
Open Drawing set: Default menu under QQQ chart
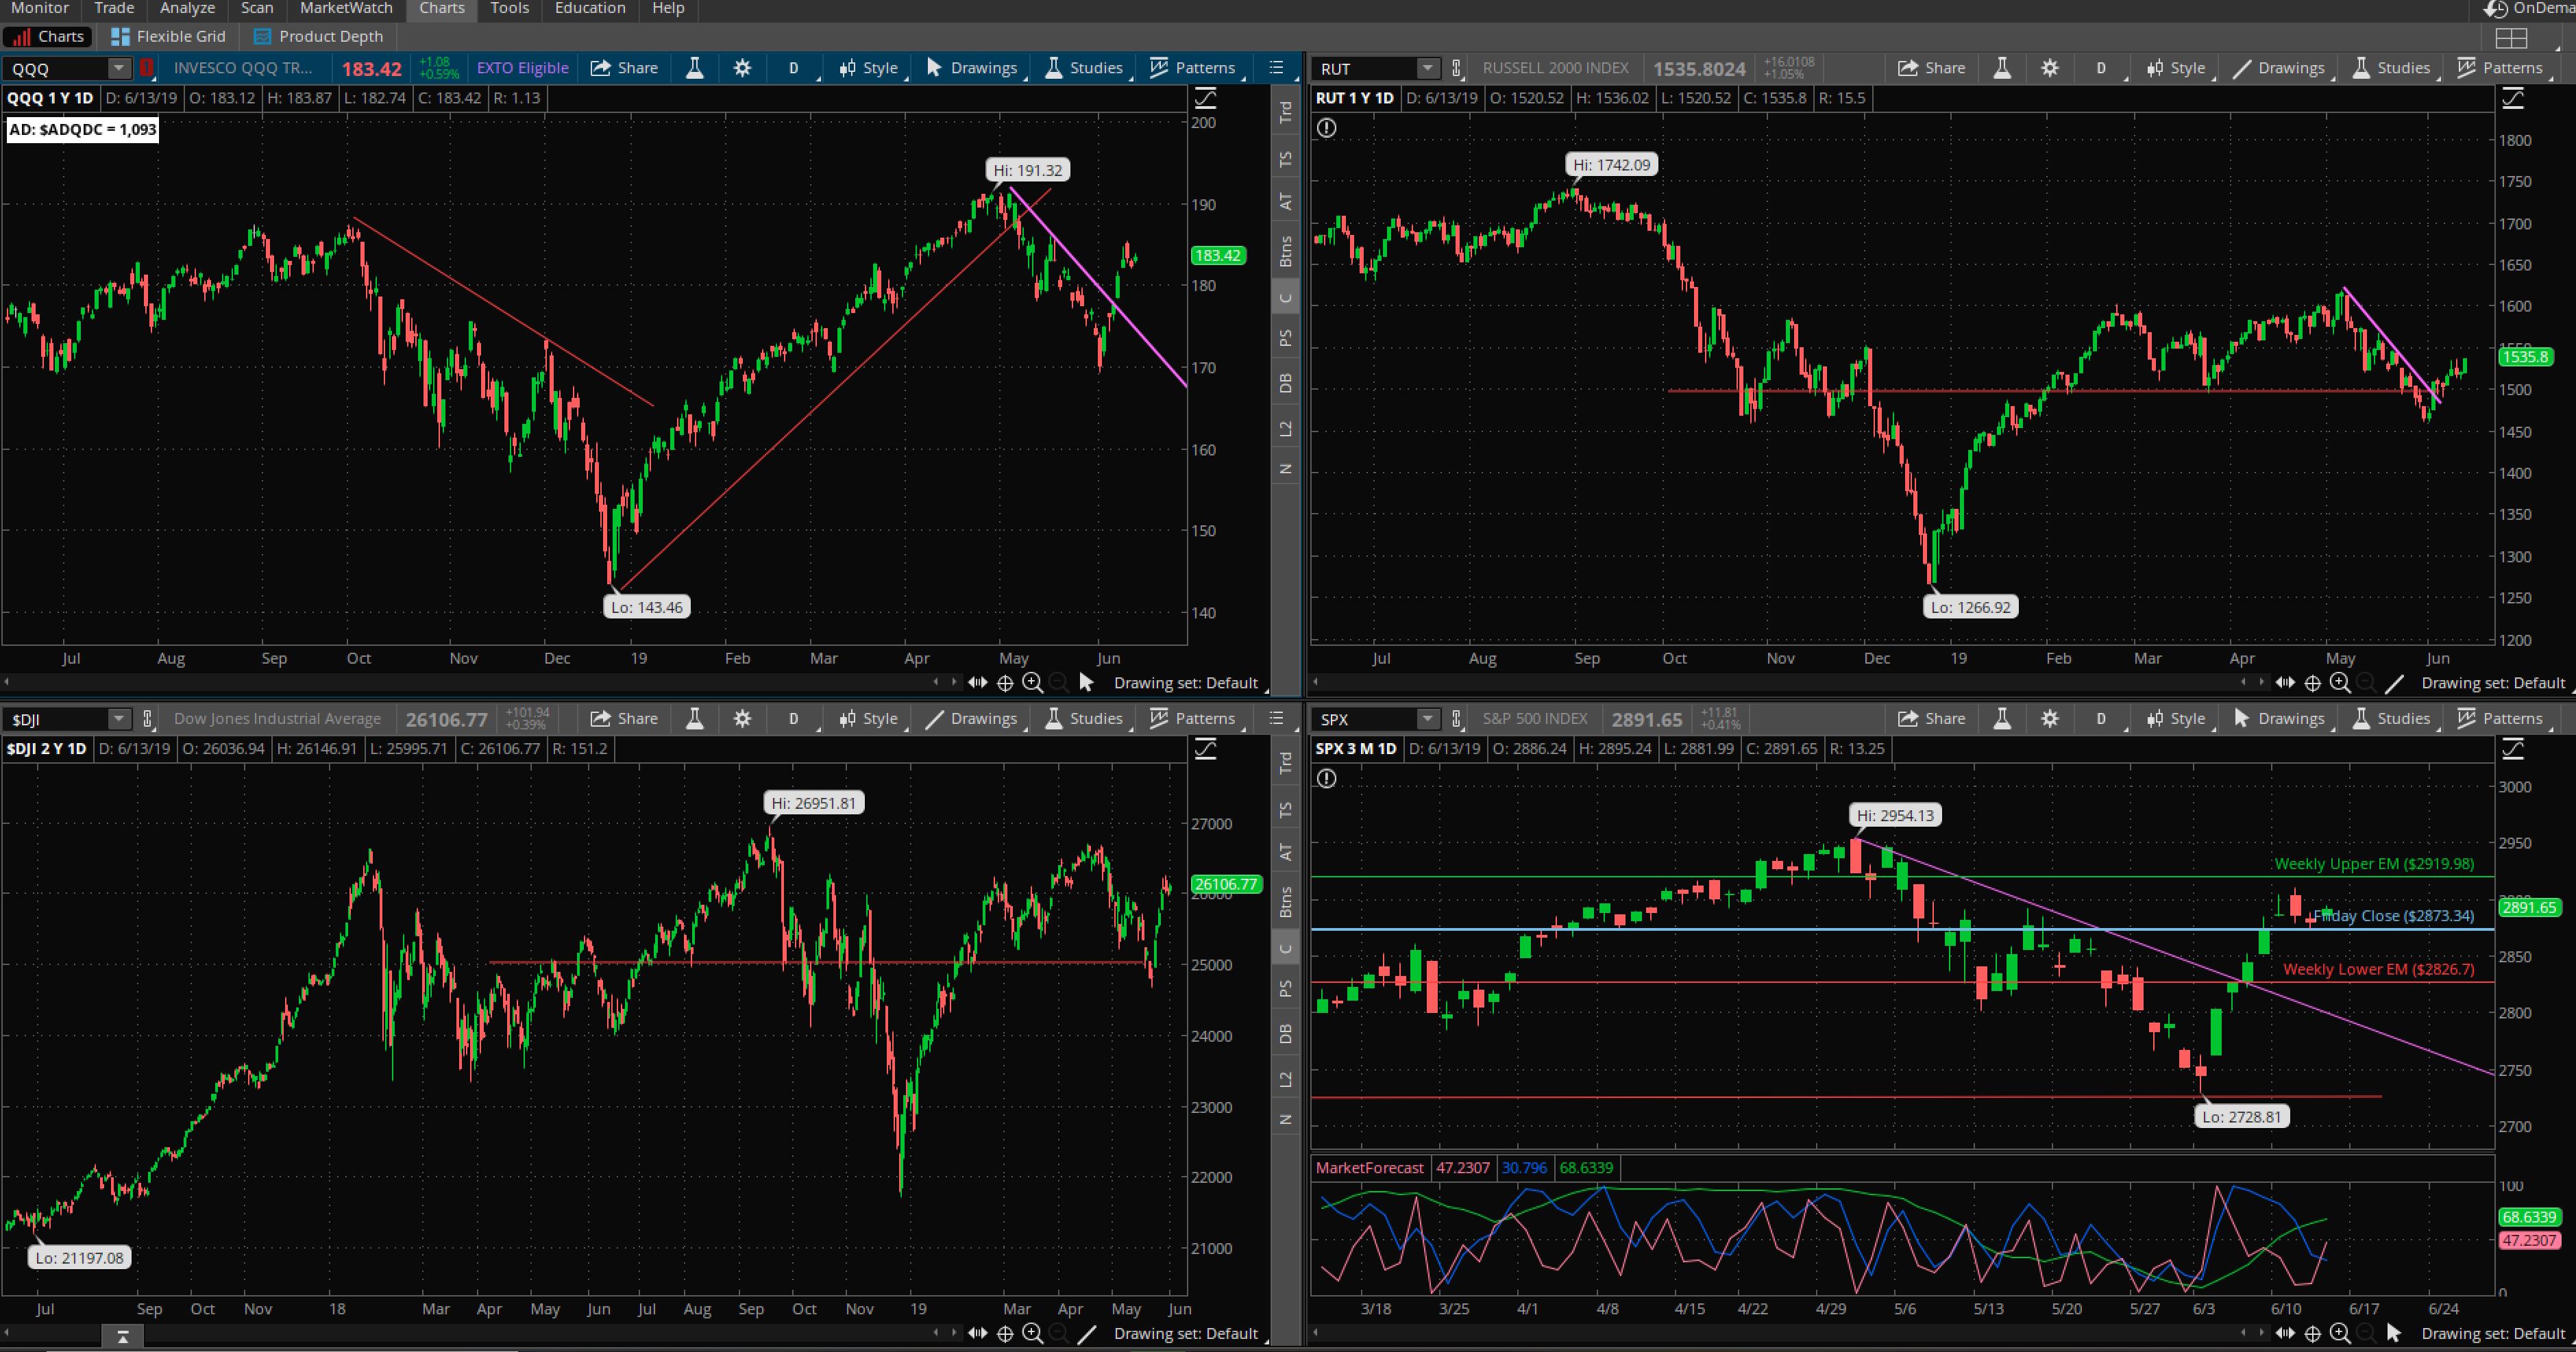click(x=1187, y=682)
